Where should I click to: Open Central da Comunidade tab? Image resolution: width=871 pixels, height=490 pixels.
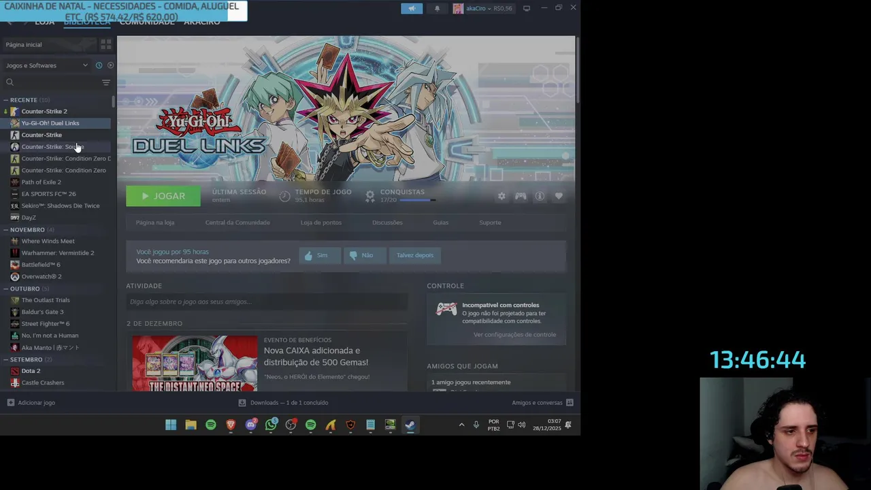point(237,223)
